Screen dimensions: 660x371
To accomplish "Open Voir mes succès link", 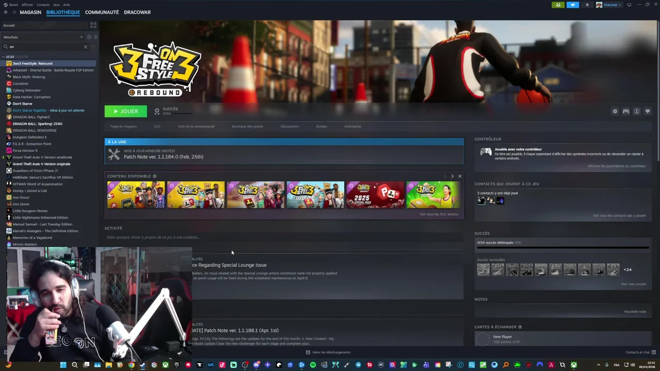I will pyautogui.click(x=633, y=284).
